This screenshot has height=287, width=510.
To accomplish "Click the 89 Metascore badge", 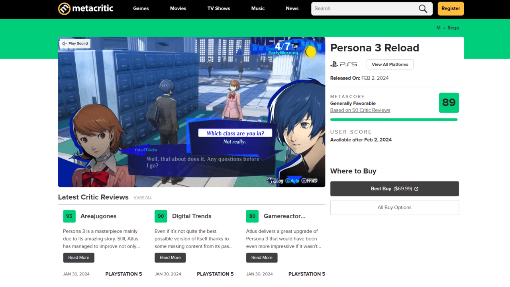I will pos(449,103).
